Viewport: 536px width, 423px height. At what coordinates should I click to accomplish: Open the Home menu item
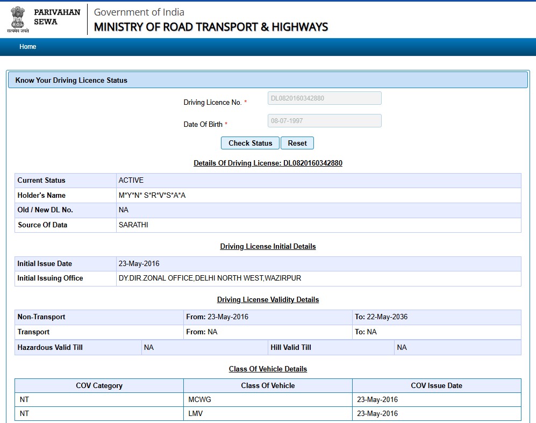(28, 47)
